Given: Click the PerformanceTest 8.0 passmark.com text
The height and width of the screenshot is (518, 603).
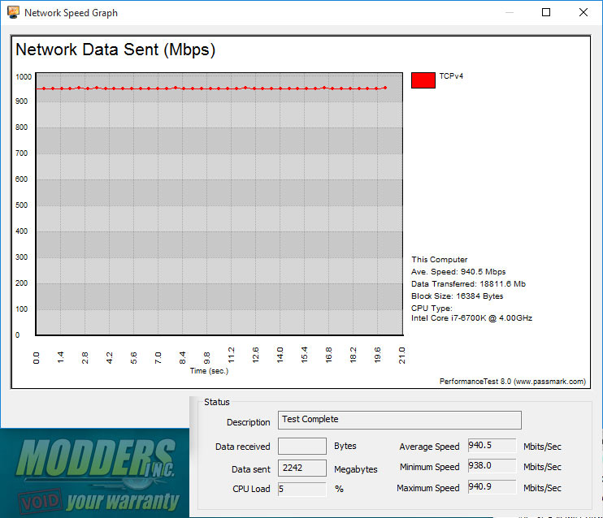Looking at the screenshot, I should (513, 382).
